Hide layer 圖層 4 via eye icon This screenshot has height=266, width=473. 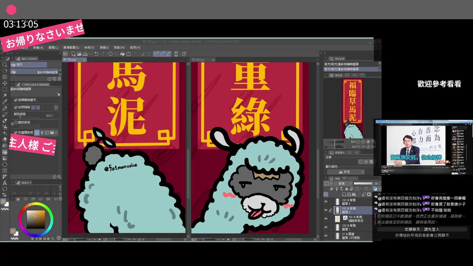coord(326,202)
